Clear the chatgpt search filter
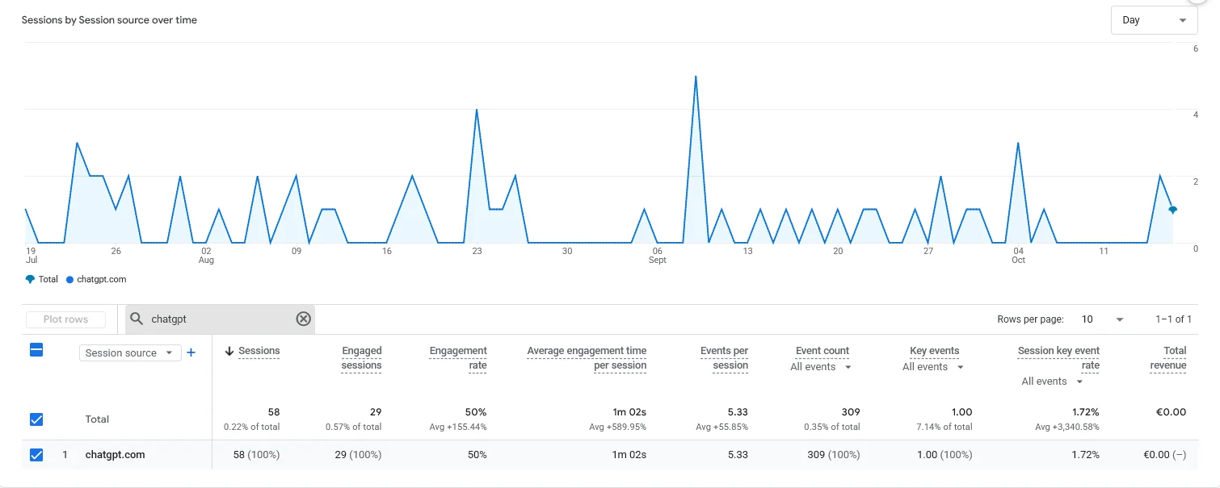The height and width of the screenshot is (488, 1220). [303, 319]
